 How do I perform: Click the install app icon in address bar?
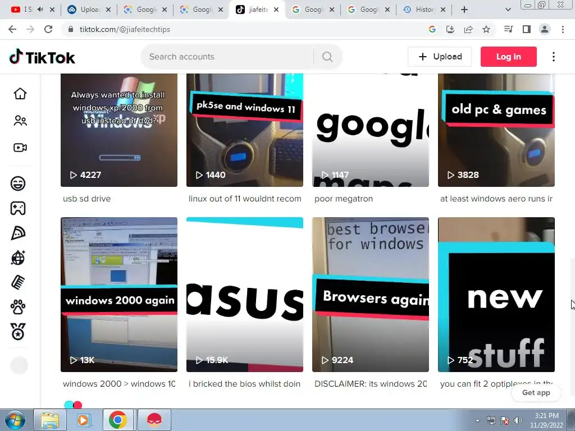point(450,29)
